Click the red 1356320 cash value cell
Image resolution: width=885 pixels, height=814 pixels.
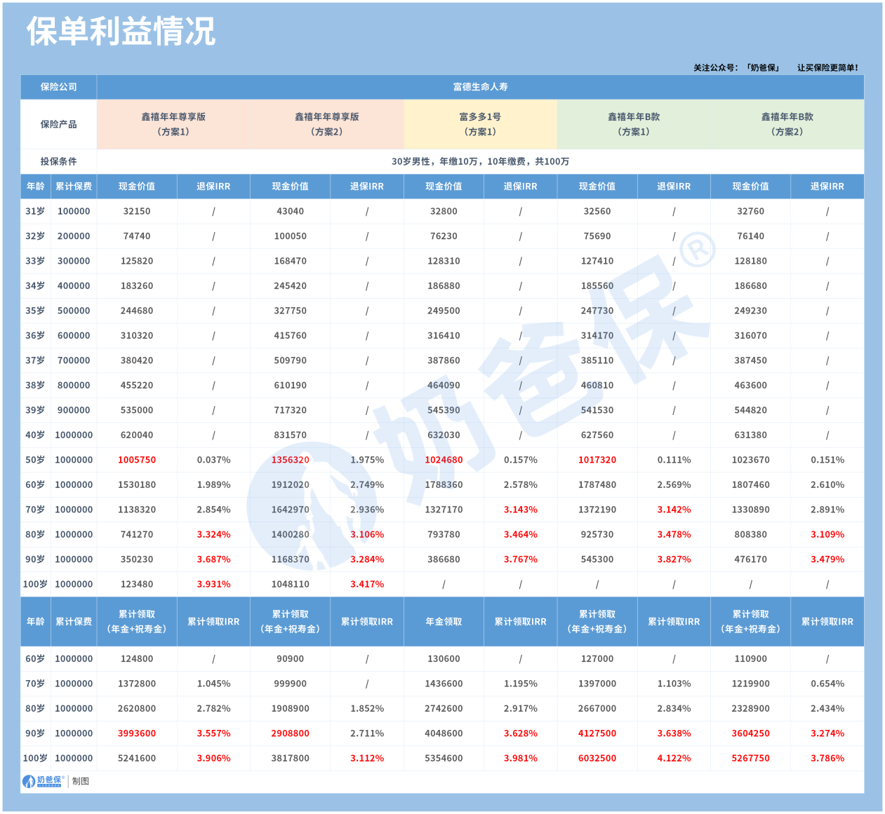pos(290,460)
